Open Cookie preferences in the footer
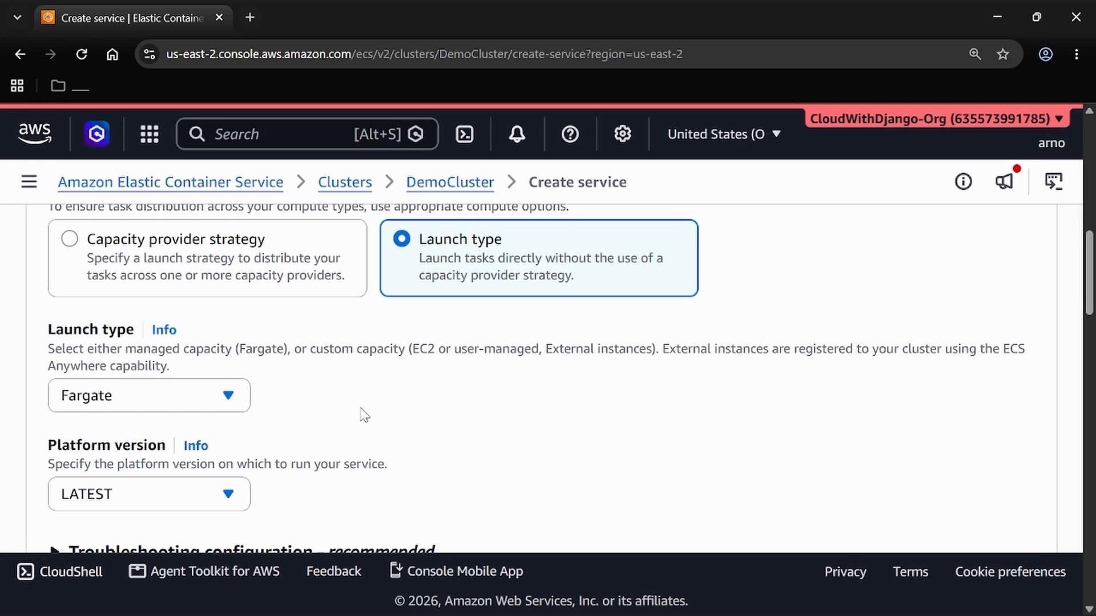Viewport: 1096px width, 616px height. [x=1010, y=572]
